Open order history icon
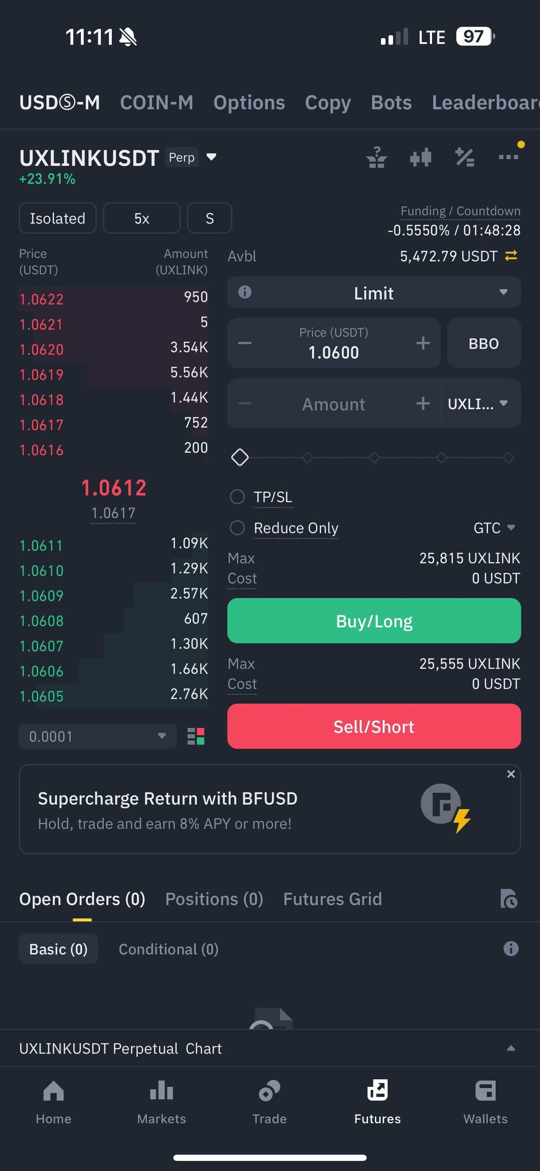This screenshot has height=1171, width=540. point(509,899)
